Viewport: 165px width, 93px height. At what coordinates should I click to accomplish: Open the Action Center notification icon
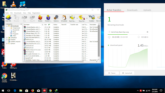tap(161, 91)
